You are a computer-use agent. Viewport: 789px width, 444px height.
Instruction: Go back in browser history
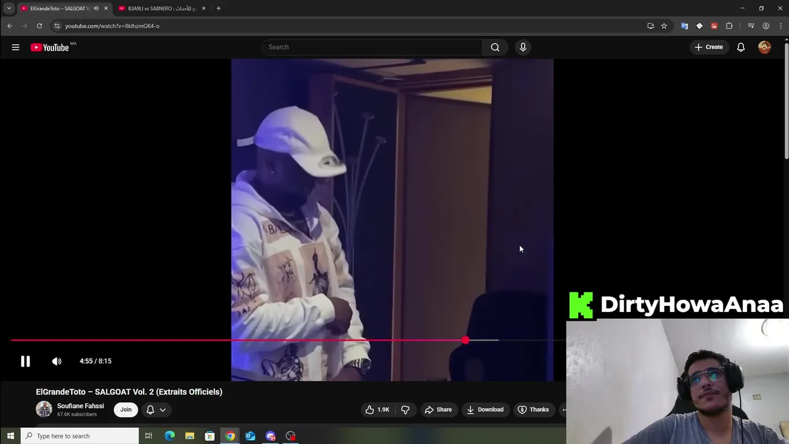(10, 26)
